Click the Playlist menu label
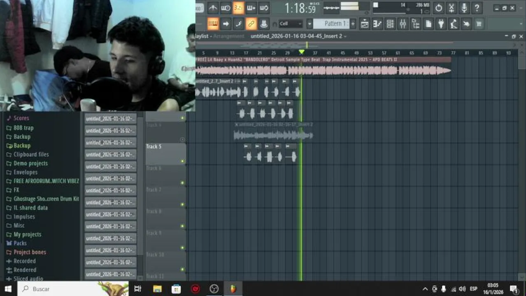The image size is (526, 296). coord(202,36)
